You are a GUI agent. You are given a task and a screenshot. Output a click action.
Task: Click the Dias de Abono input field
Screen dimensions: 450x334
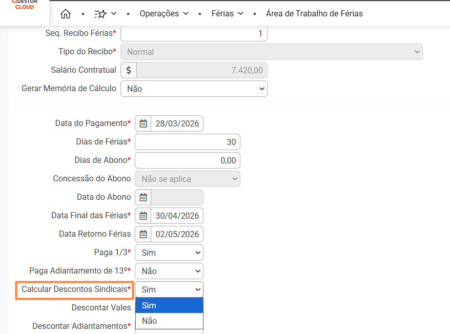click(188, 160)
